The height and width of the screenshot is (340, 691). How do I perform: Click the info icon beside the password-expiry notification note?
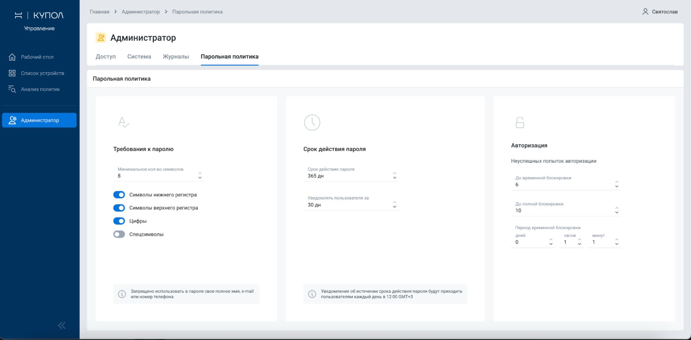(x=312, y=294)
